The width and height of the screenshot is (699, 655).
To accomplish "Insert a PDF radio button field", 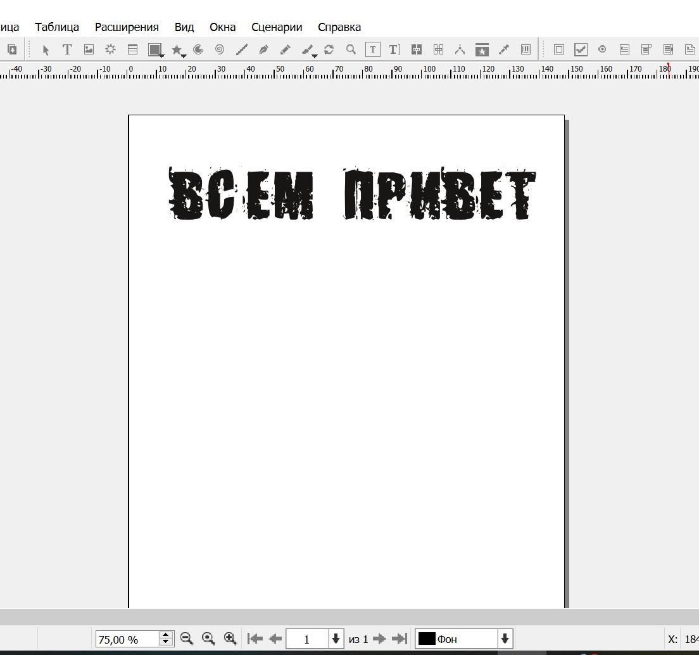I will (602, 49).
